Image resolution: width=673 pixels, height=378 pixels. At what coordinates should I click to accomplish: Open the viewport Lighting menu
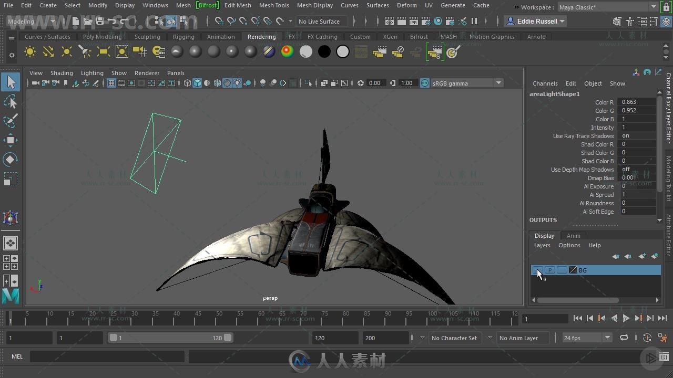(92, 73)
